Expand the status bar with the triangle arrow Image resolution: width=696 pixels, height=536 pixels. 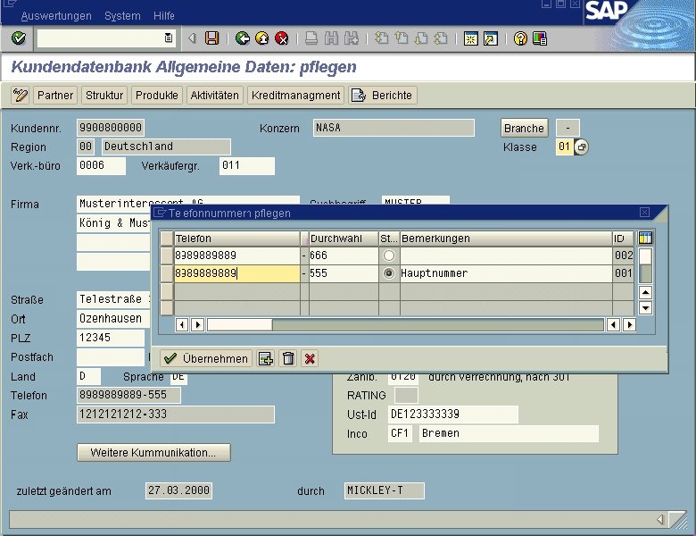click(660, 520)
